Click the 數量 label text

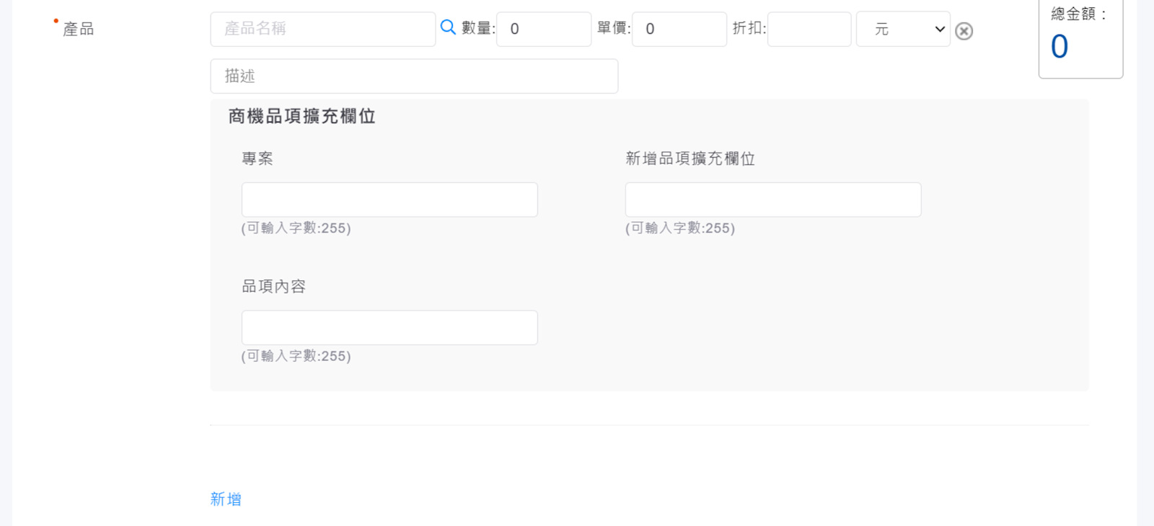tap(477, 28)
